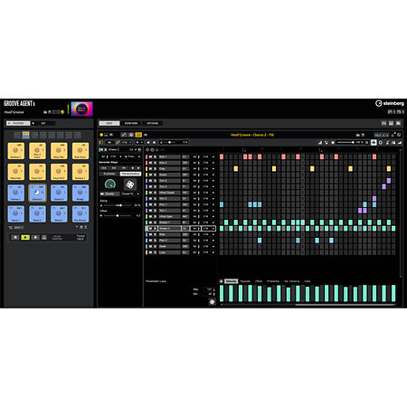Screen dimensions: 407x407
Task: Click the first pink Kick 1 step
Action: [222, 156]
